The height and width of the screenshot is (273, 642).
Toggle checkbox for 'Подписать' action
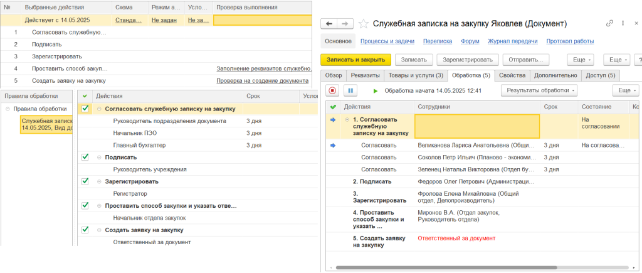click(85, 157)
